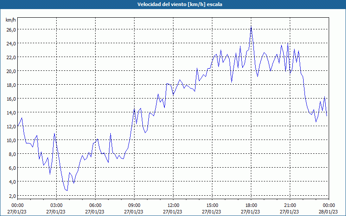Click the 06:00 time axis label
346x216 pixels.
(x=95, y=206)
